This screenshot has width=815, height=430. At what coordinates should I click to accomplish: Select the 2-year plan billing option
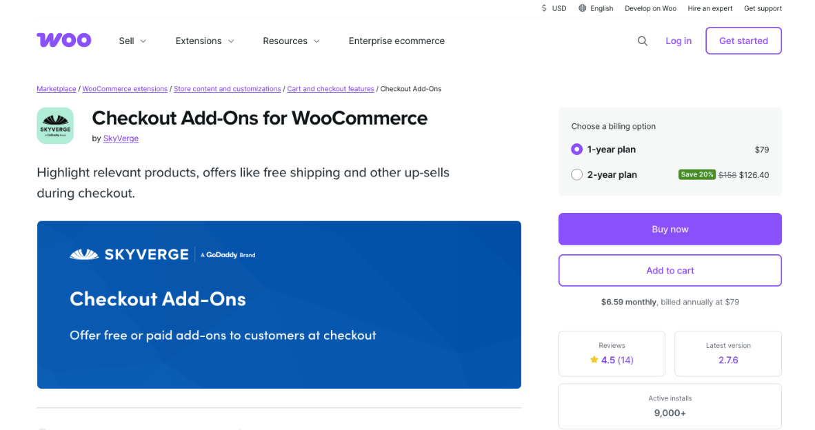click(x=576, y=174)
